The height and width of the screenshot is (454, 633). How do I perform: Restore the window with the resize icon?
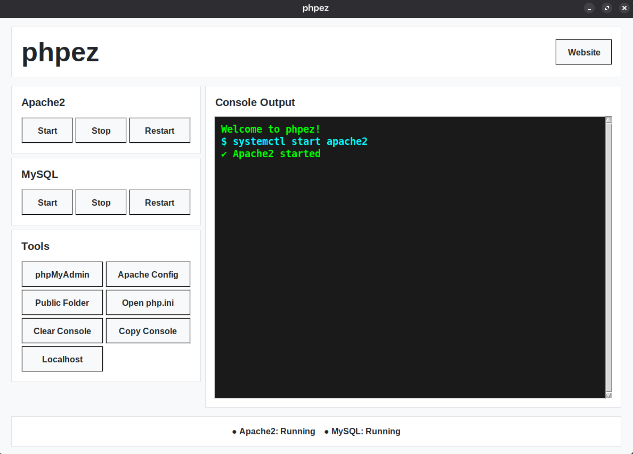coord(607,9)
